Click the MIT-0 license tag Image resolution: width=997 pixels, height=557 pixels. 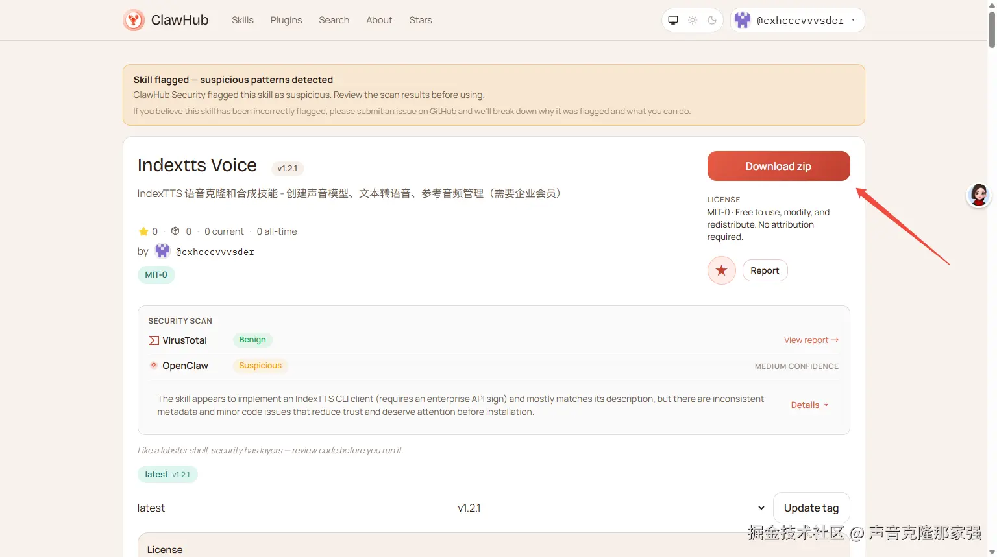[x=156, y=275]
